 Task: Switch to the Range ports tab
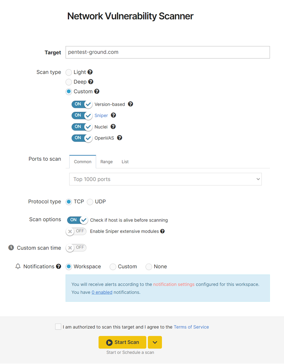106,162
